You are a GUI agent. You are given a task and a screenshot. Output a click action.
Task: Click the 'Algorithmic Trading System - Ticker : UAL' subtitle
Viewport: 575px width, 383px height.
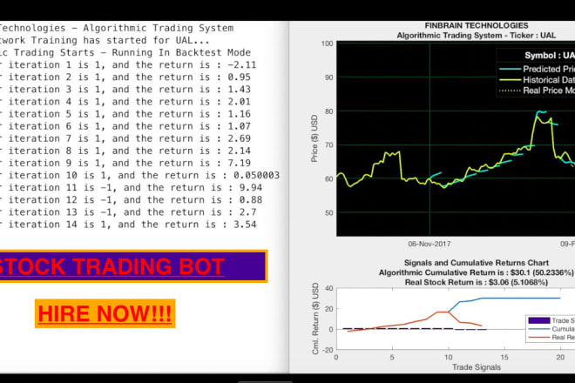(x=477, y=36)
